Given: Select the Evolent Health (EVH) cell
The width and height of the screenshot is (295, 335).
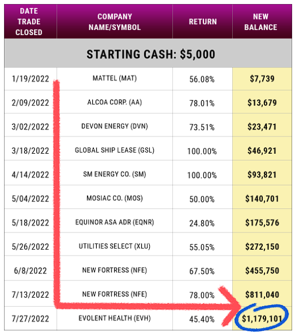Looking at the screenshot, I should (115, 318).
